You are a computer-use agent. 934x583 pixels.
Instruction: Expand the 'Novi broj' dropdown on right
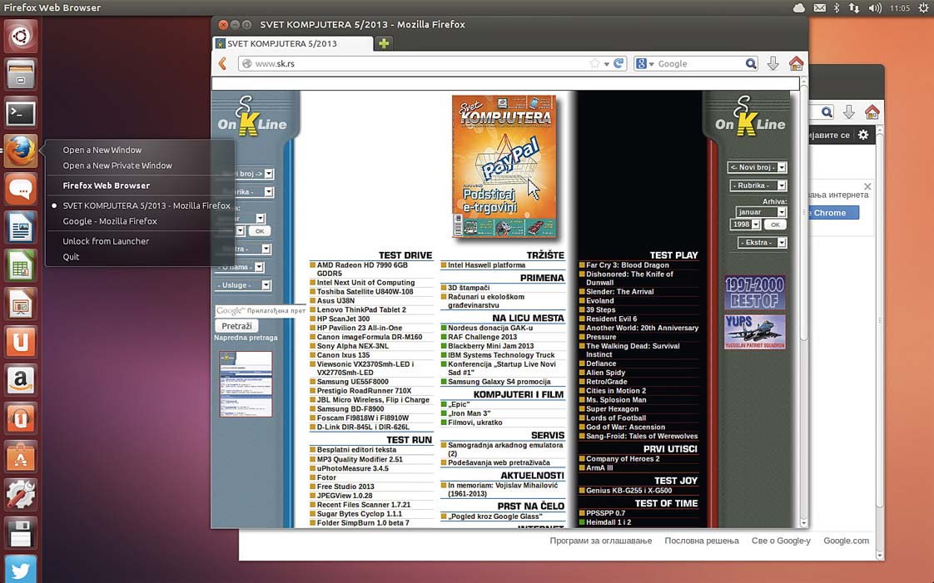coord(757,167)
